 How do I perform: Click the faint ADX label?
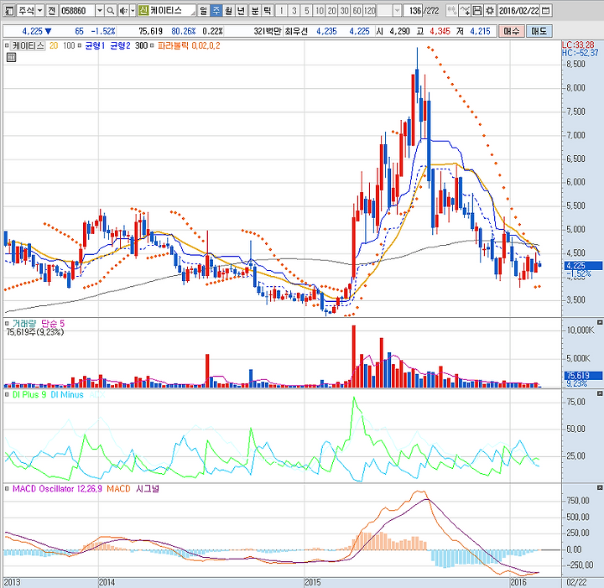point(96,394)
